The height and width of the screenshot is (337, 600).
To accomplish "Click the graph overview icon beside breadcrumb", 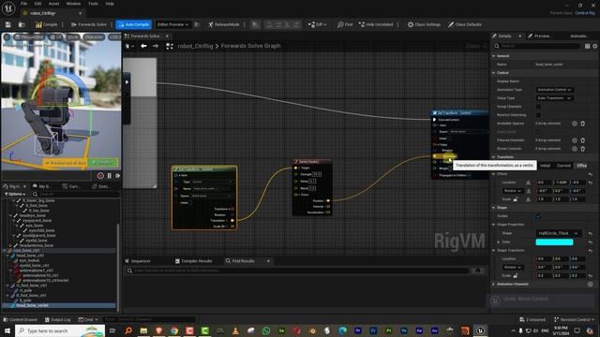I will click(170, 46).
